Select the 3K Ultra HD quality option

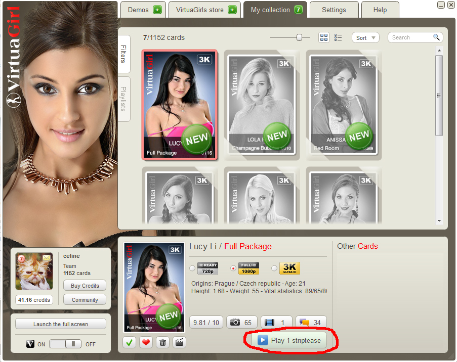tap(274, 268)
